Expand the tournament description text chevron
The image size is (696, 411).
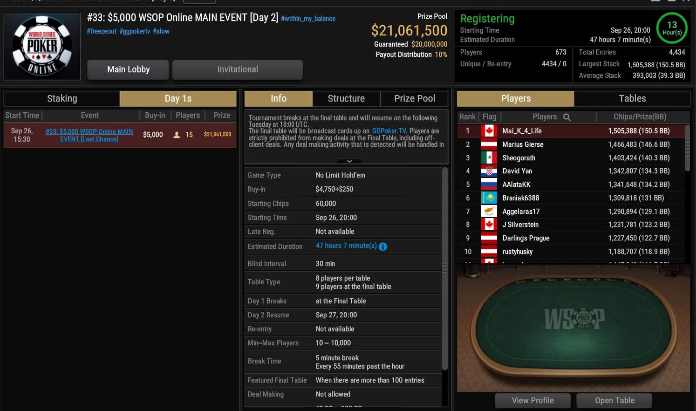pyautogui.click(x=349, y=161)
